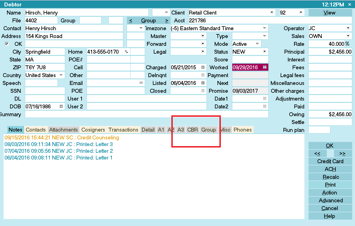This screenshot has height=226, width=355.
Task: Click the envelope icon in Email field
Action: coord(141,83)
